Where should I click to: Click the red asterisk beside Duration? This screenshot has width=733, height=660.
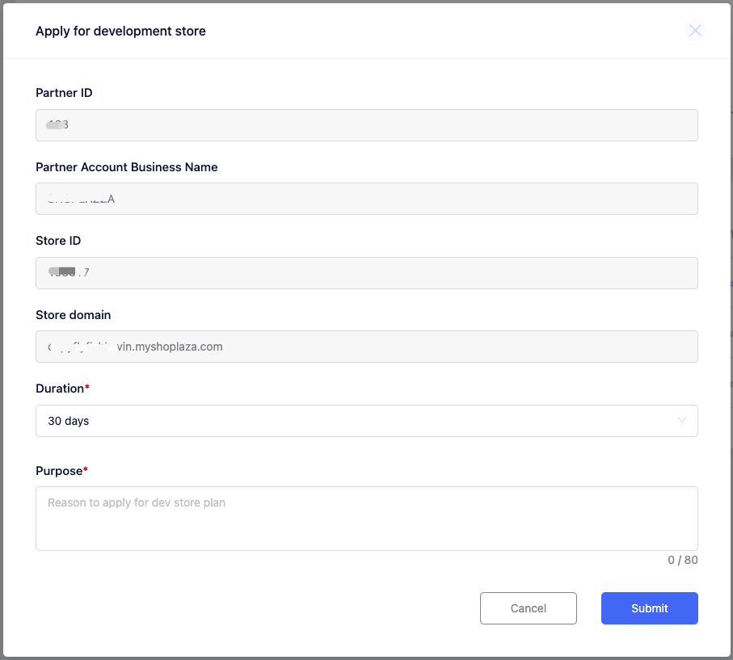click(87, 389)
